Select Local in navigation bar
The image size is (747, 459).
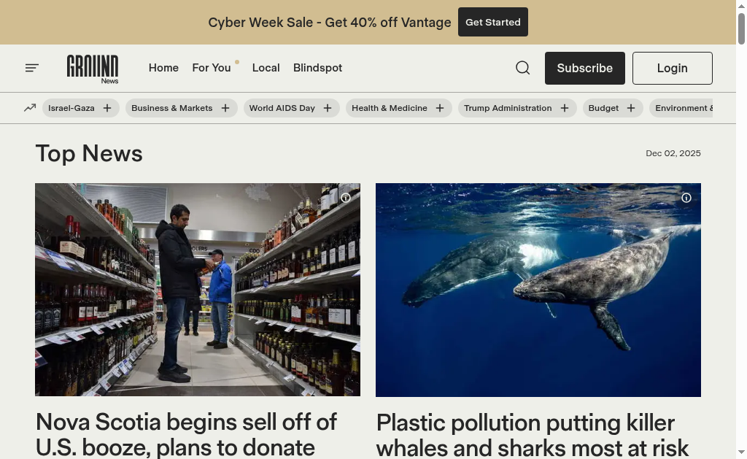[x=266, y=68]
